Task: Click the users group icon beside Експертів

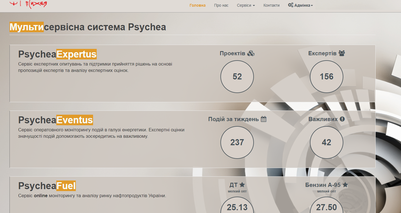Action: 342,53
